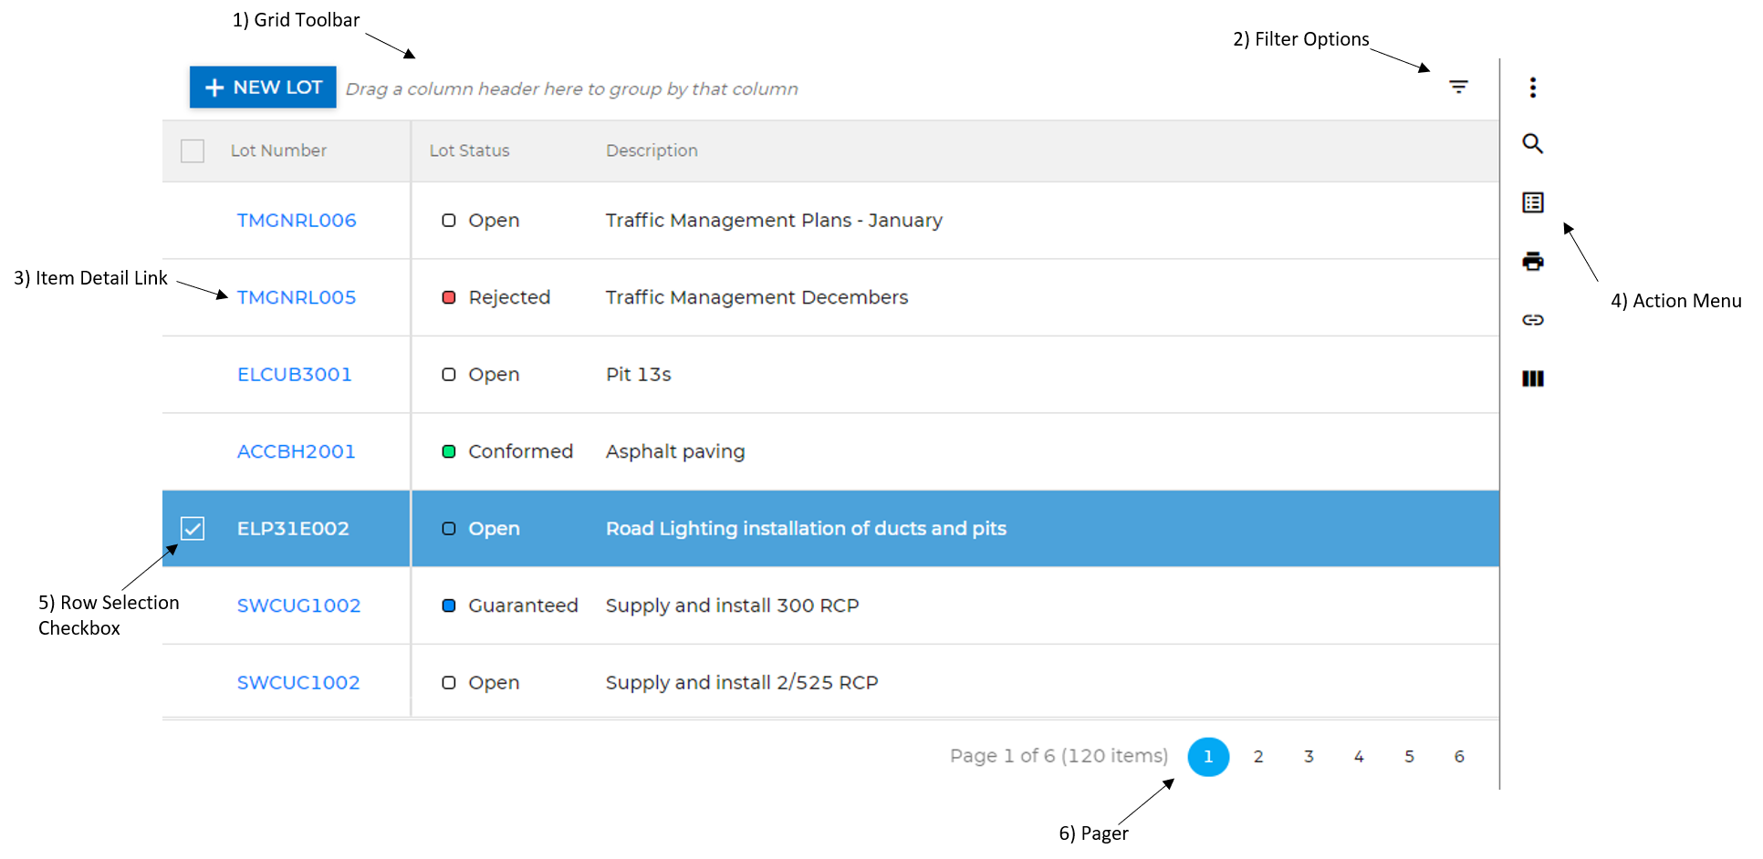Viewport: 1763px width, 859px height.
Task: Click the highlighted page 1 indicator
Action: pos(1208,756)
